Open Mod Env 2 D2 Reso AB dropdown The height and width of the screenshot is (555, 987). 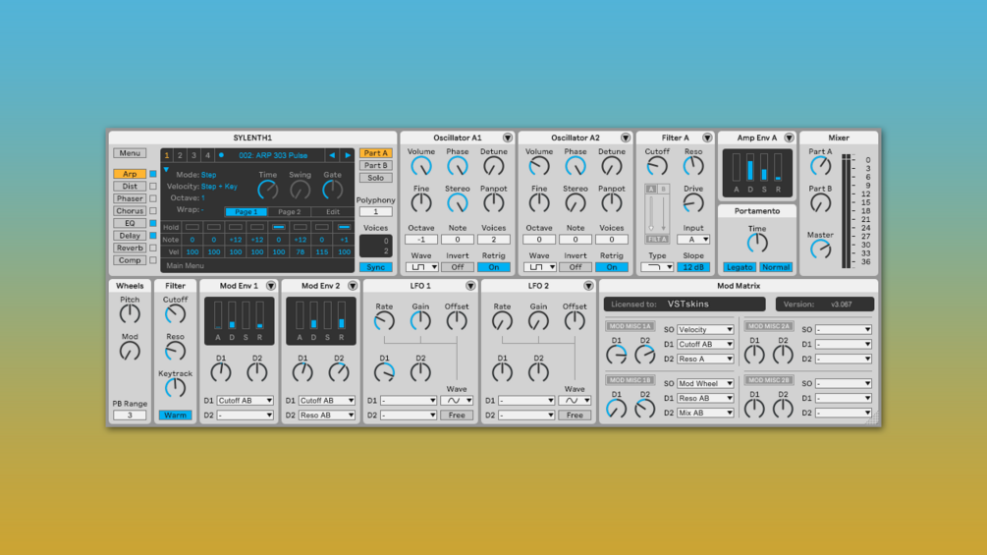[327, 416]
